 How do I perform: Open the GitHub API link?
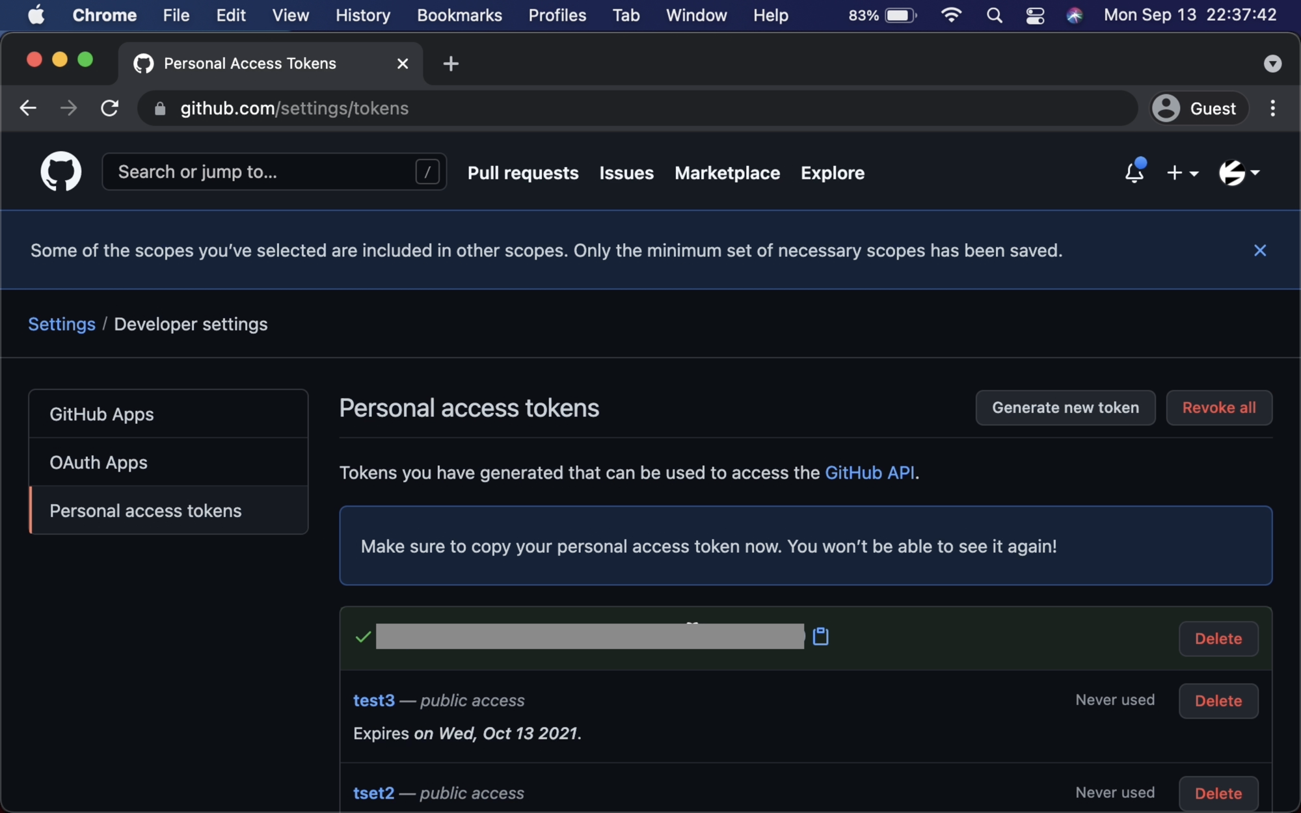point(869,473)
